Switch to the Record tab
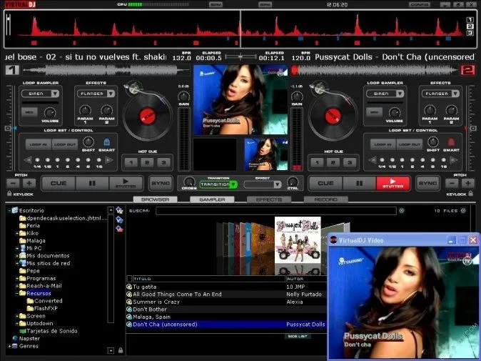Screen dimensions: 481x361 pos(325,199)
